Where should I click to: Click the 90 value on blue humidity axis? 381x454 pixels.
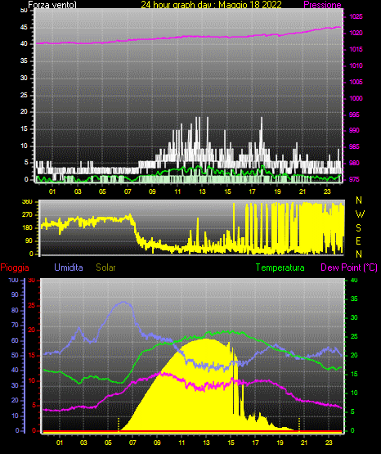coord(15,294)
